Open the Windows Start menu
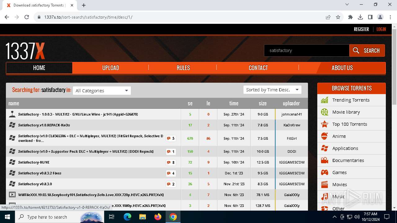Image resolution: width=397 pixels, height=223 pixels. [x=7, y=217]
